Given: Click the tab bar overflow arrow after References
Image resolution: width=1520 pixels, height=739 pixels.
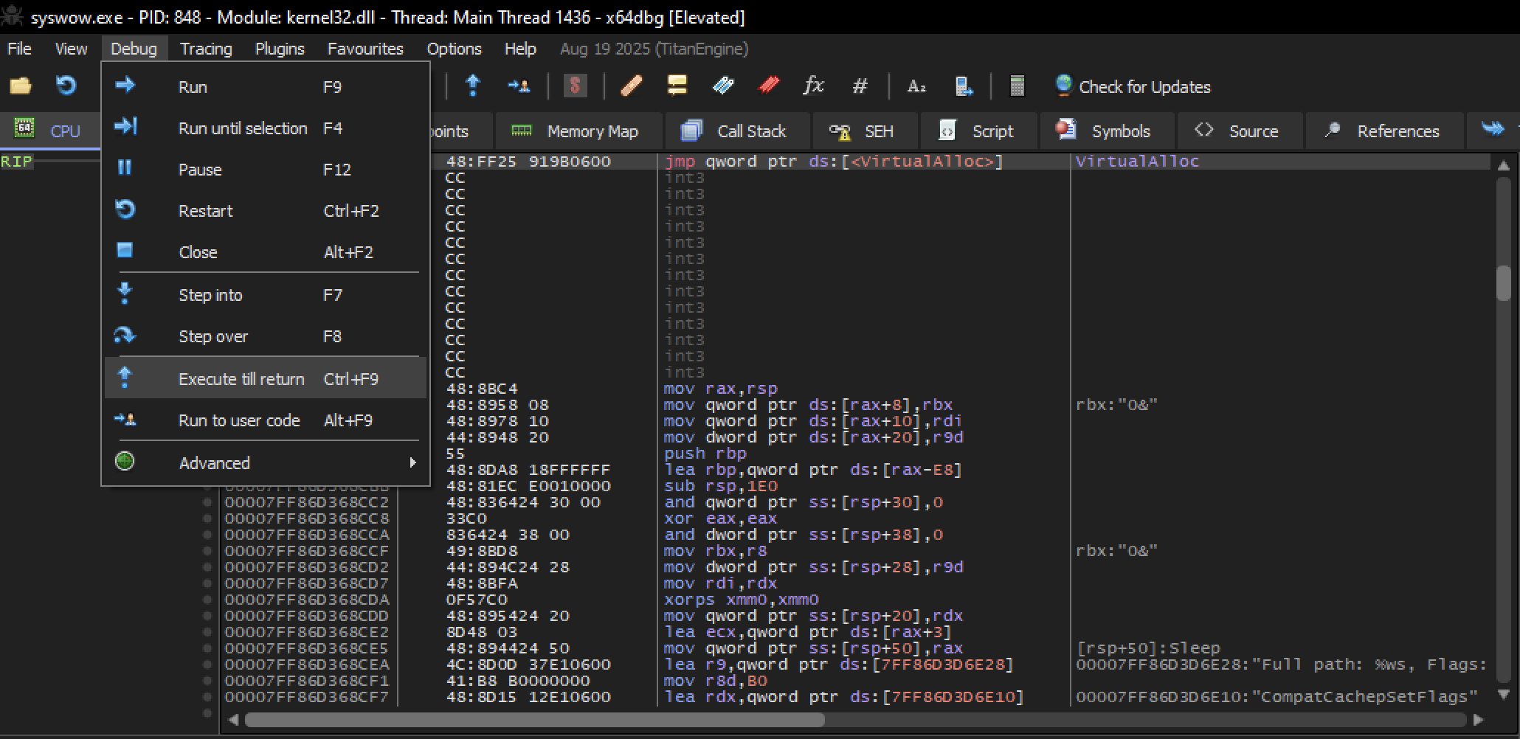Looking at the screenshot, I should 1493,129.
